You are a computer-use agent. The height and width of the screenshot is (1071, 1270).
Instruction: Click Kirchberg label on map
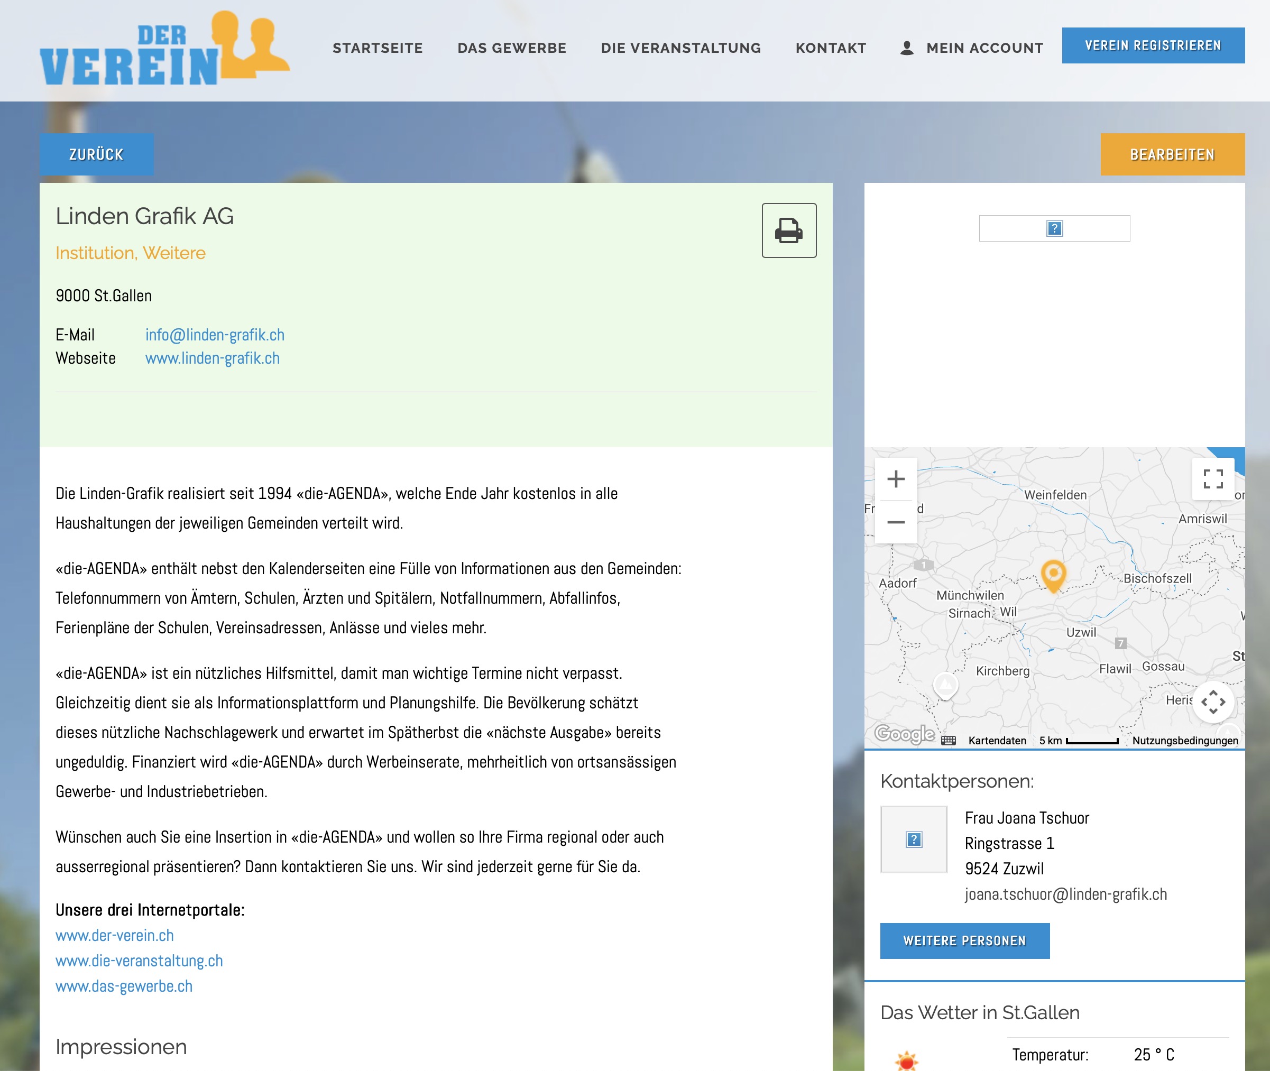[x=1003, y=671]
